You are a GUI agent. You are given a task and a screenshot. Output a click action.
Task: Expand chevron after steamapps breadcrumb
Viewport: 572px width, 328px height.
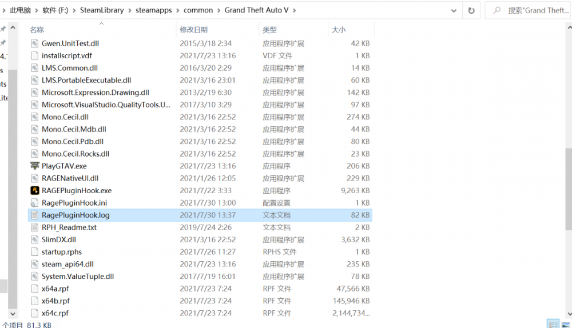click(x=178, y=10)
